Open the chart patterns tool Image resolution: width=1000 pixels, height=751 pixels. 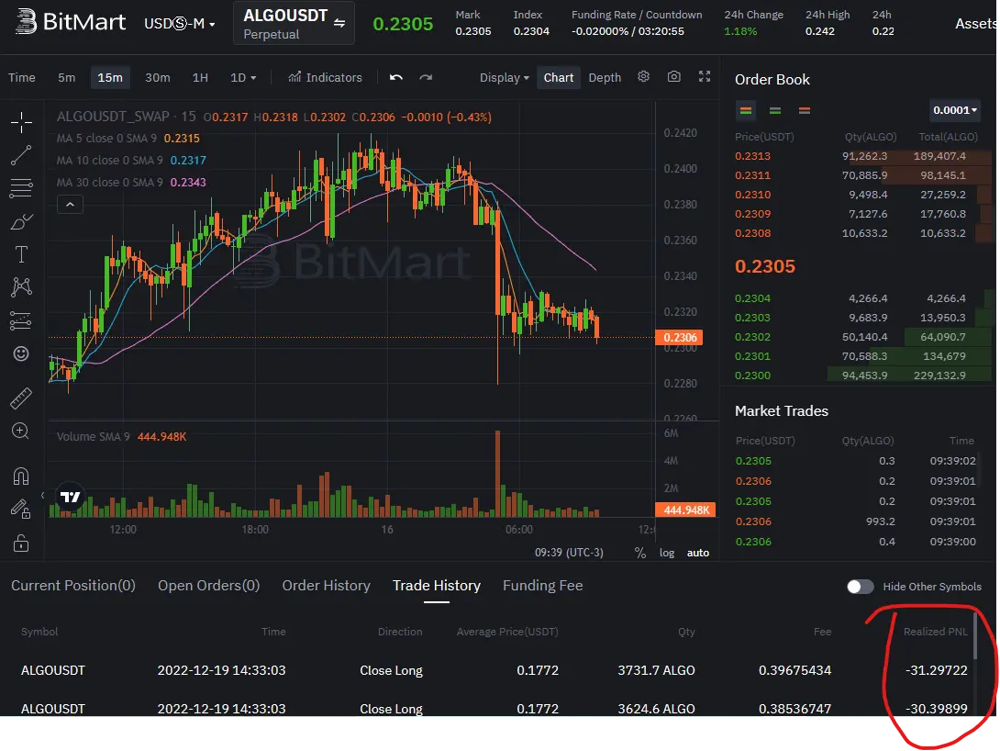(x=21, y=287)
